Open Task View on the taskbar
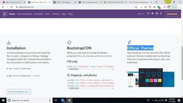 pyautogui.click(x=56, y=100)
